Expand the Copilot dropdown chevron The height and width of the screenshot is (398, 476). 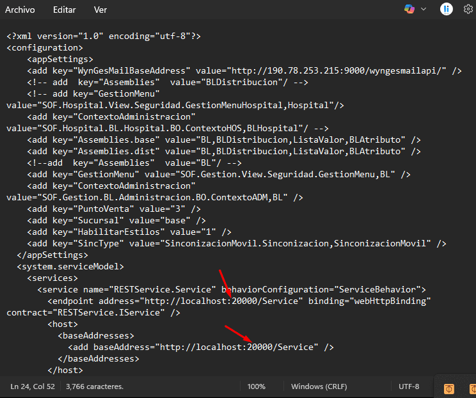coord(424,10)
